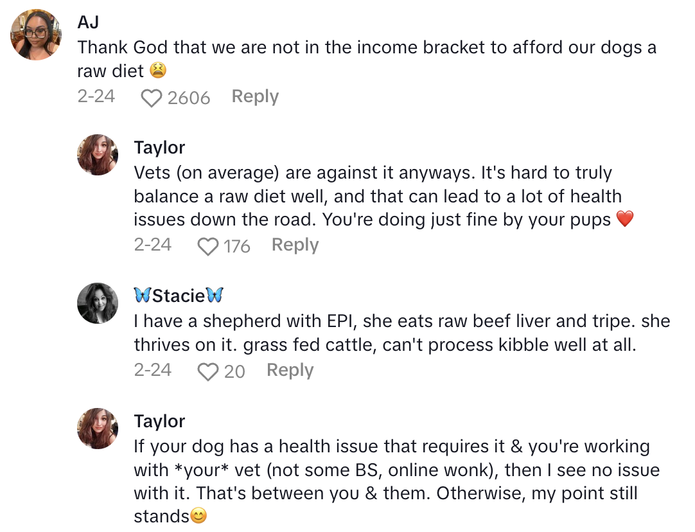Hit Reply beneath Stacie's comment

click(290, 371)
